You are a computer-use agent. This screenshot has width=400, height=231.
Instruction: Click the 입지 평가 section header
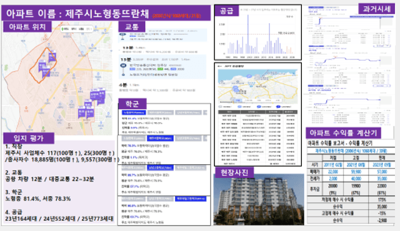[x=29, y=139]
